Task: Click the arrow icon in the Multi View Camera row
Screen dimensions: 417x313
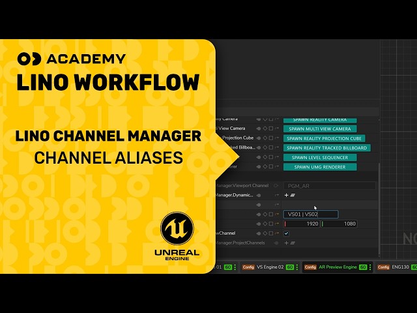Action: point(276,128)
